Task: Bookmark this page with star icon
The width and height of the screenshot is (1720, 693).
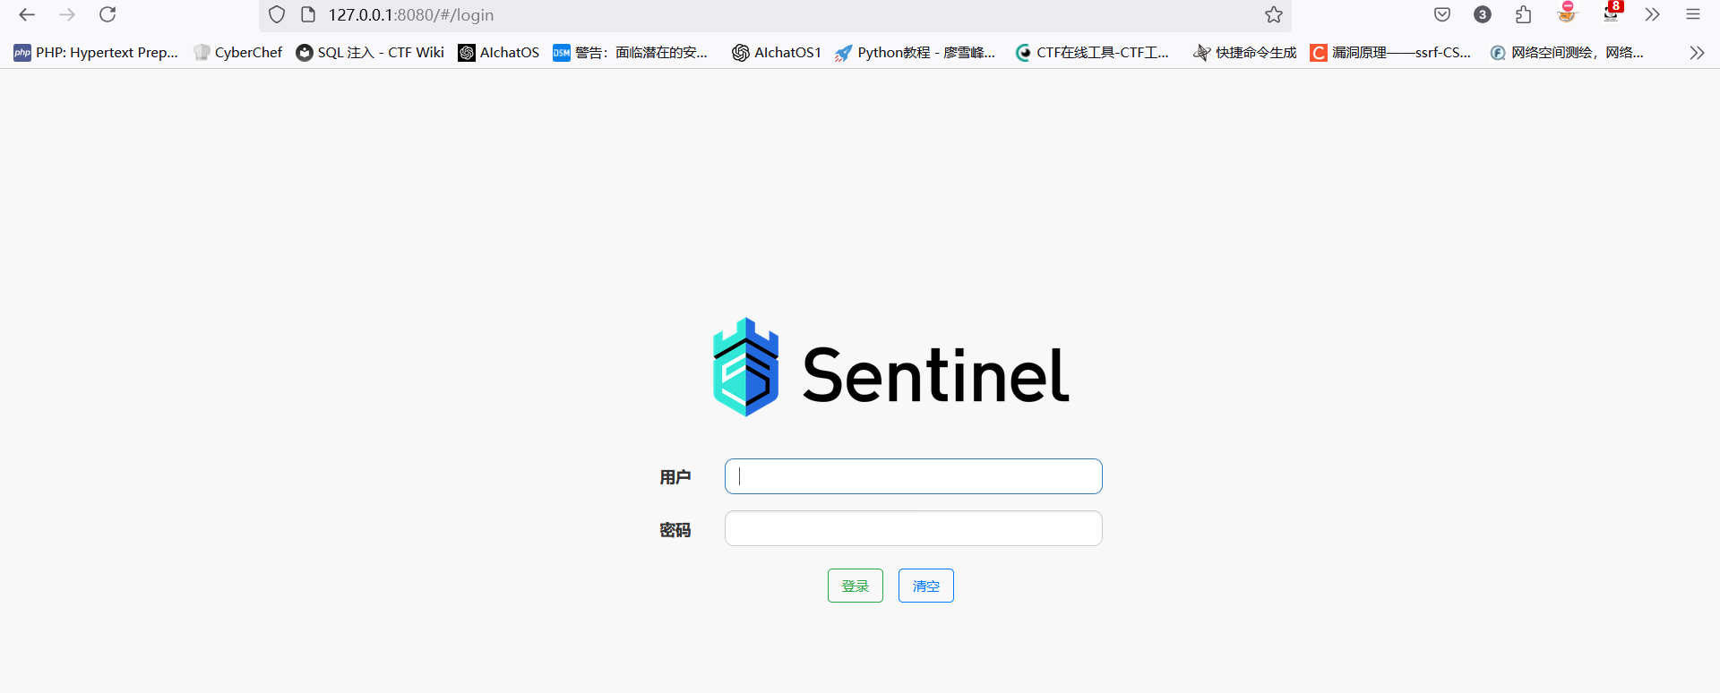Action: 1274,14
